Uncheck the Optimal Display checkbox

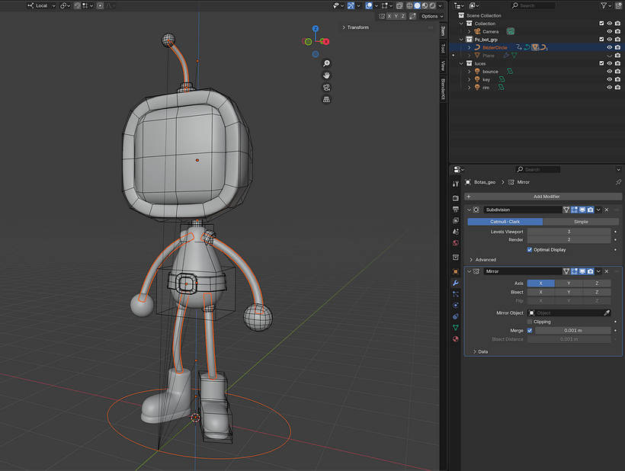tap(531, 249)
